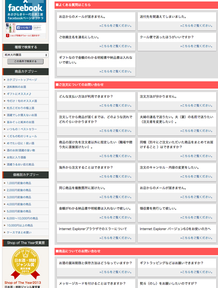
Task: Open 今だけ!旬のオススメ酒 category
Action: click(x=22, y=101)
